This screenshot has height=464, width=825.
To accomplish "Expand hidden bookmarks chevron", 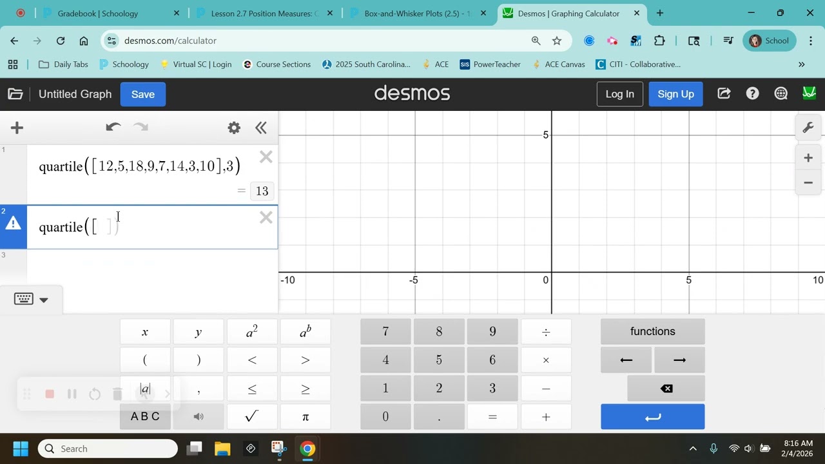I will (x=802, y=64).
